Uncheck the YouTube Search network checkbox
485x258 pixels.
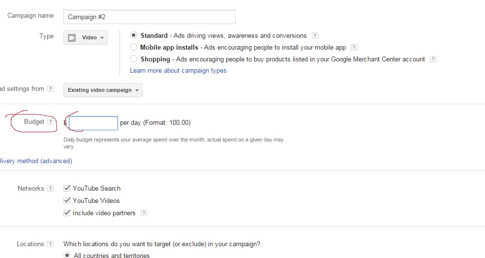(67, 188)
